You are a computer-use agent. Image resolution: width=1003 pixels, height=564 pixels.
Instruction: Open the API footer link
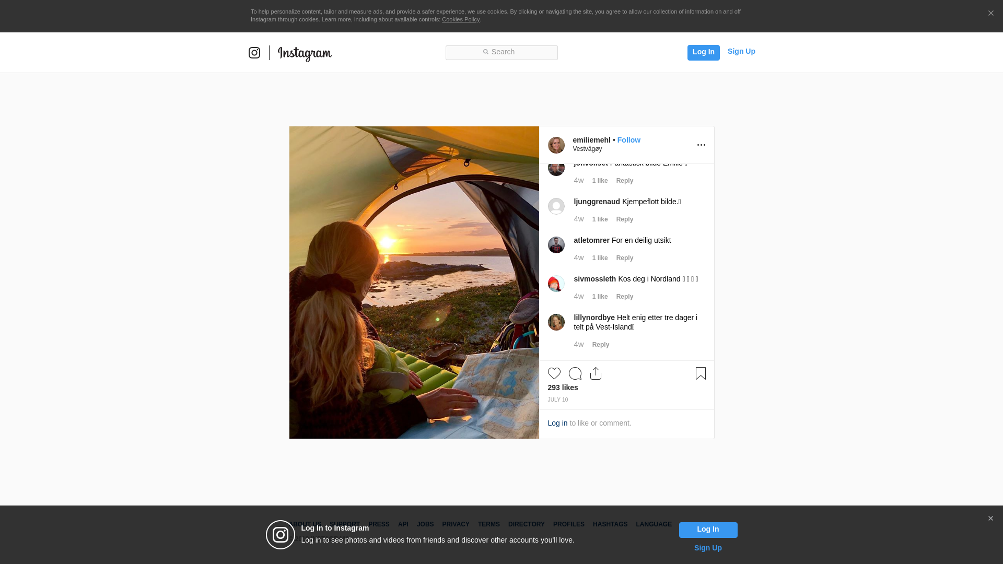coord(403,524)
